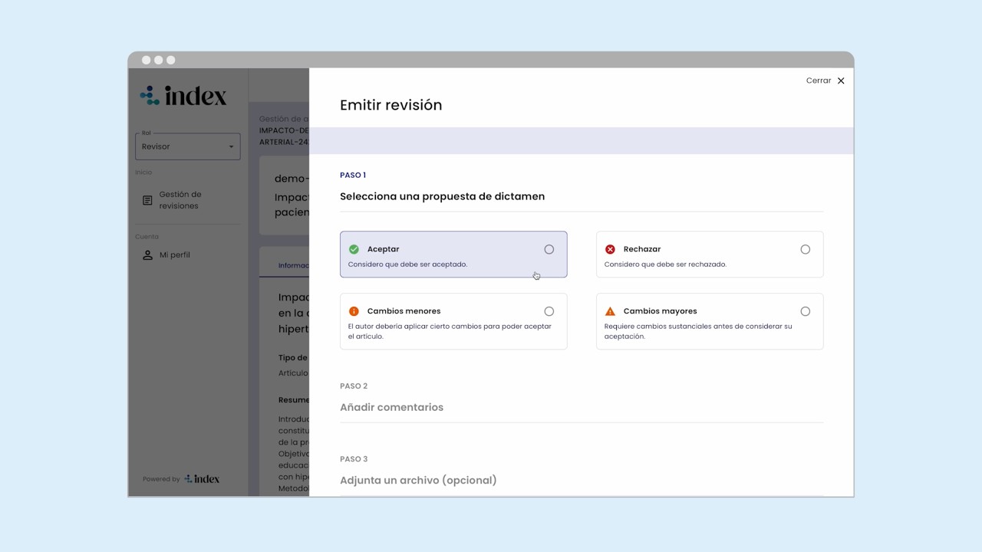Click the orange info icon beside Cambios menores

[x=354, y=311]
